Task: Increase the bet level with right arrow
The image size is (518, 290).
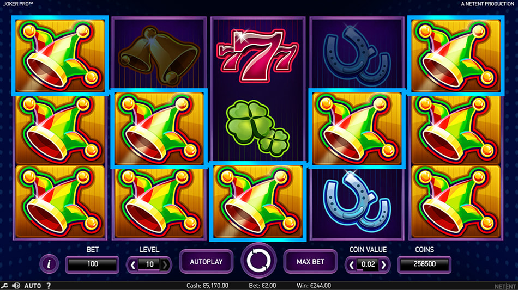Action: point(165,264)
